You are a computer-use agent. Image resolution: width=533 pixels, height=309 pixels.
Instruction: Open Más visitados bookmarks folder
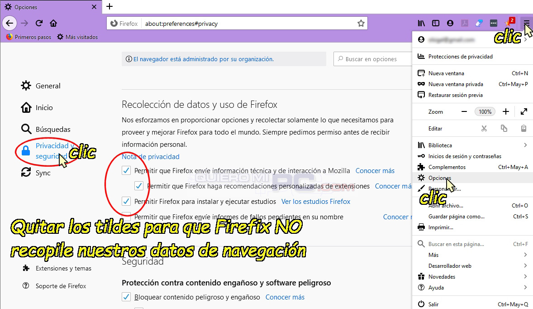77,37
